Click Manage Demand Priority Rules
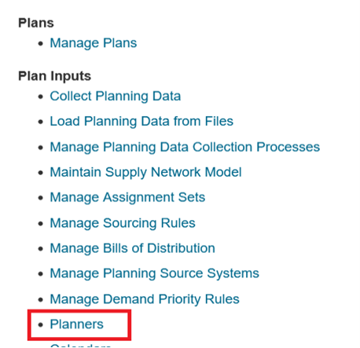 (145, 299)
